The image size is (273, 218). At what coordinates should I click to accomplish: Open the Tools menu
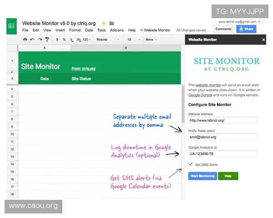click(101, 30)
